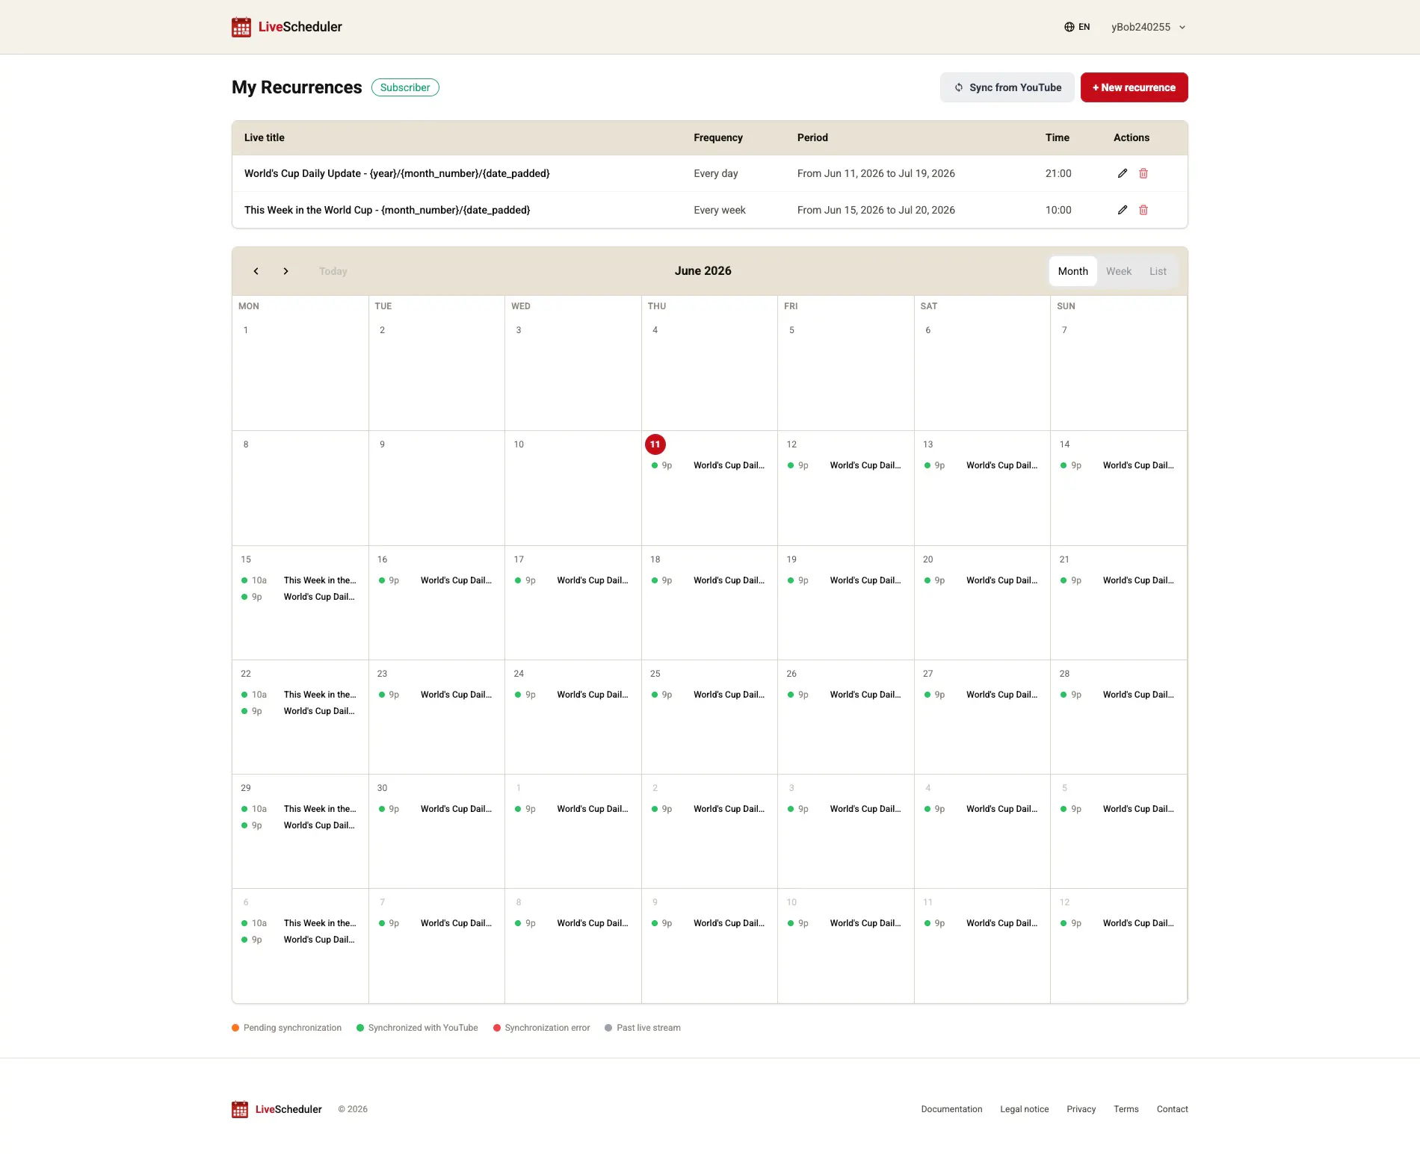The height and width of the screenshot is (1154, 1420).
Task: Expand the yBob240255 account dropdown
Action: 1149,27
